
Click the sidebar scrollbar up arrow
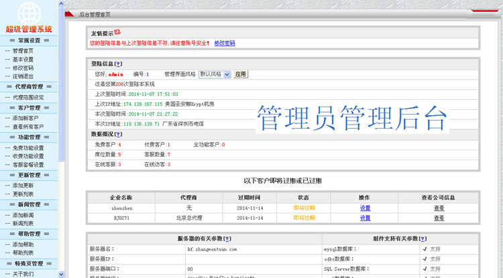(61, 4)
